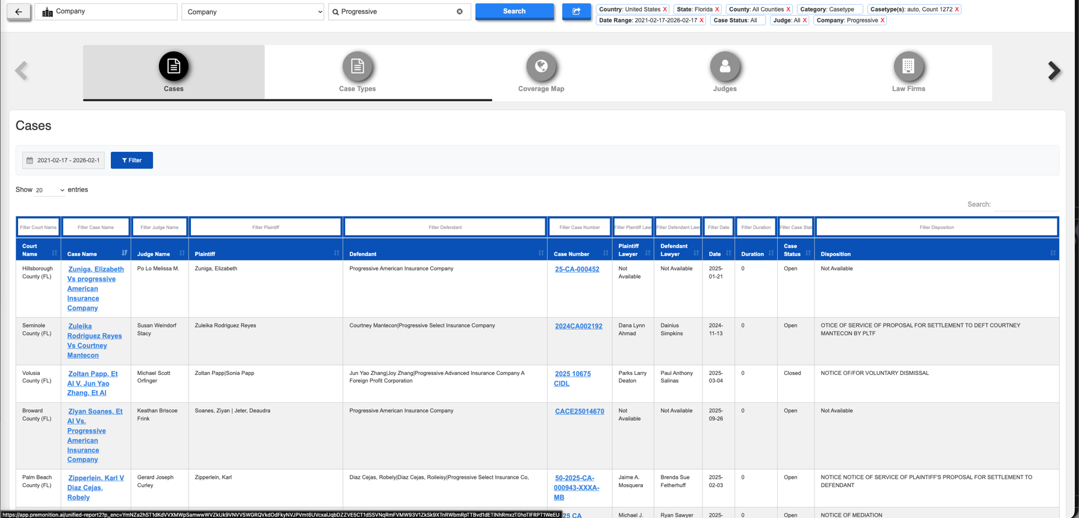Go back with the arrow button

(19, 12)
